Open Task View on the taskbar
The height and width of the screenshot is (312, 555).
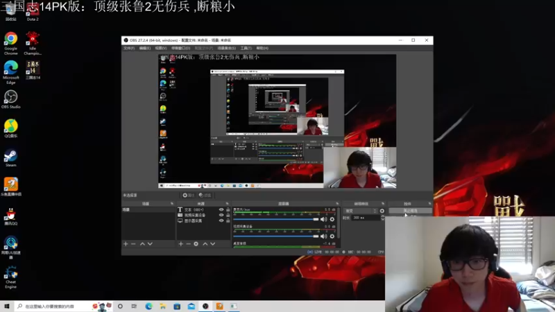(x=134, y=306)
